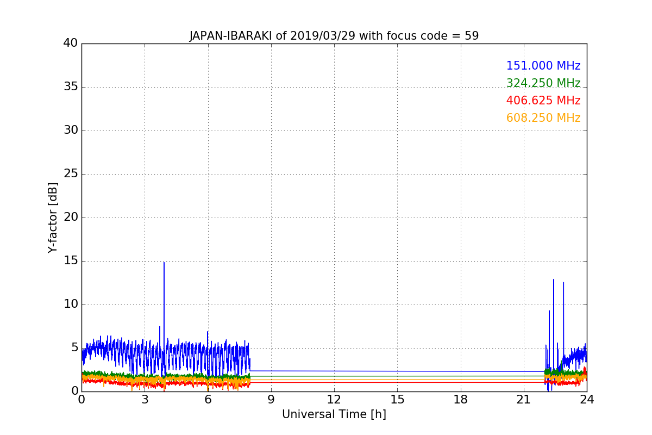The image size is (652, 435).
Task: Click the y-axis tick label 5
Action: 74,347
